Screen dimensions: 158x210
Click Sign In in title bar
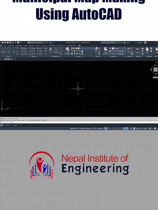[x=127, y=42]
